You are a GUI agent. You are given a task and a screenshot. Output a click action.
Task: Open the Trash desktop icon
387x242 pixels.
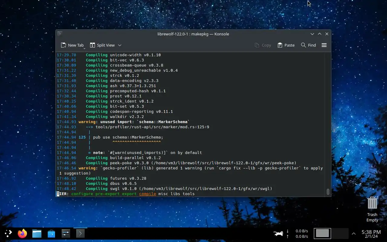pos(372,209)
